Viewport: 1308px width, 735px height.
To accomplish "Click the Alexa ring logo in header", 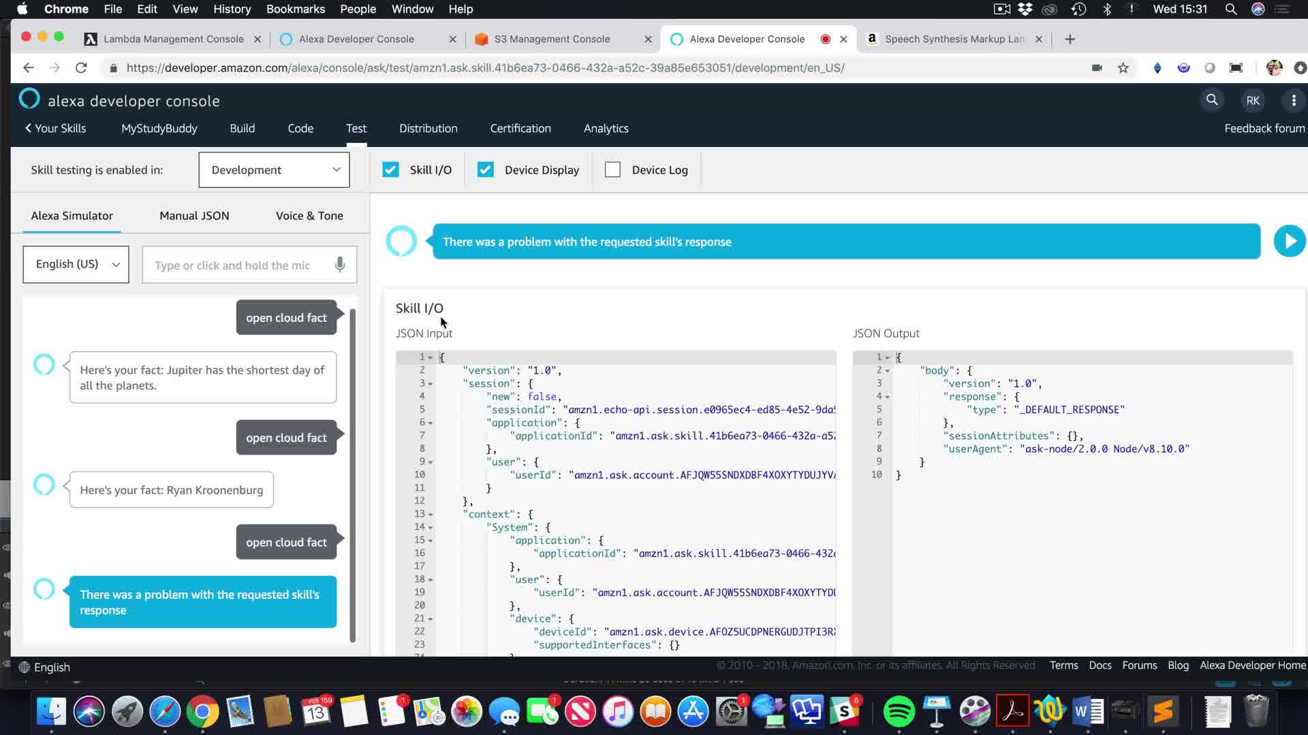I will 29,99.
